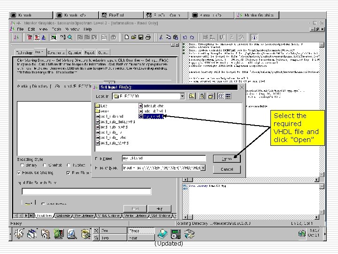Switch to the Technology tab
The image size is (338, 254).
click(x=24, y=53)
